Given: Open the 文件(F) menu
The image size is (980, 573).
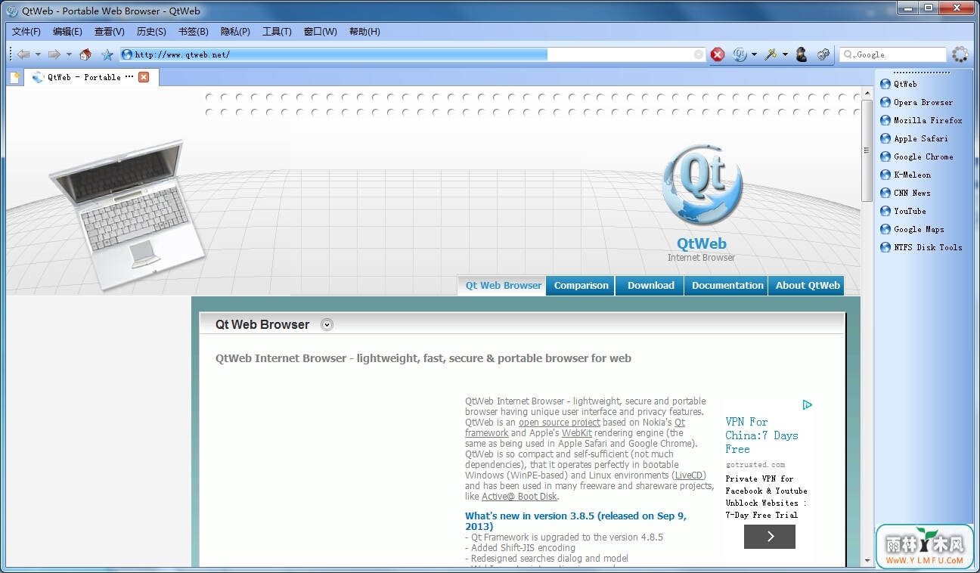Looking at the screenshot, I should coord(26,32).
